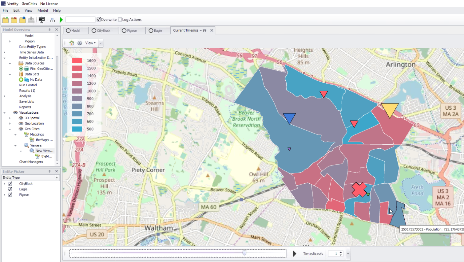Toggle Visualizations eye visibility icon

[15, 112]
